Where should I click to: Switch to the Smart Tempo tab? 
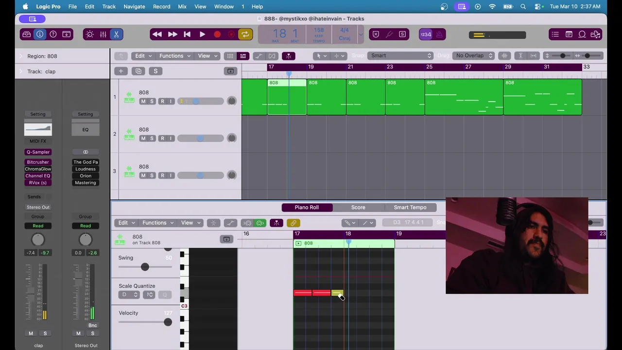(410, 208)
